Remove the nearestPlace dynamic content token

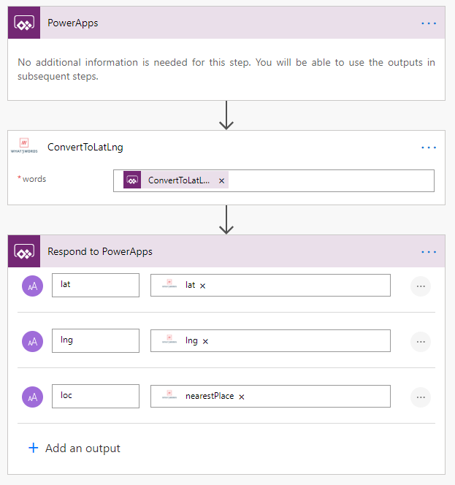click(x=242, y=397)
